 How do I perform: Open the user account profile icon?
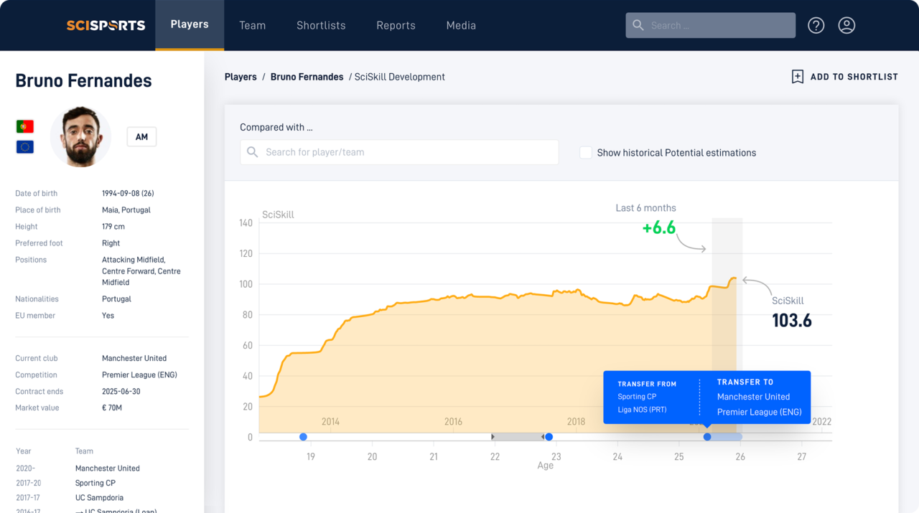pyautogui.click(x=846, y=25)
